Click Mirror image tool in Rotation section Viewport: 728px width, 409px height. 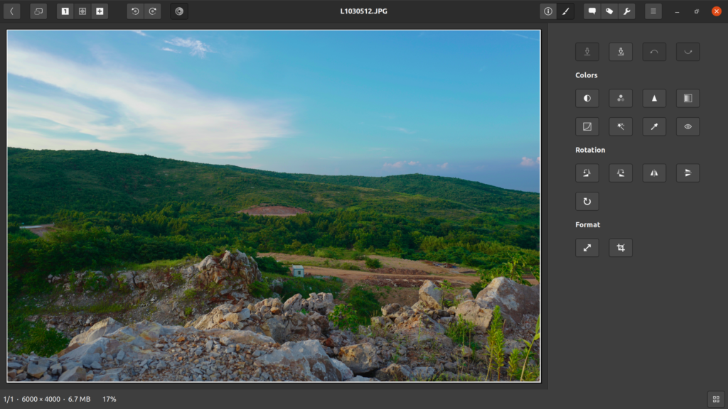654,173
